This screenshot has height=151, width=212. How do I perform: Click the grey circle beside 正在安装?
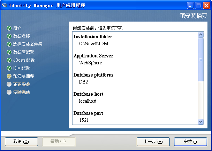coord(9,84)
